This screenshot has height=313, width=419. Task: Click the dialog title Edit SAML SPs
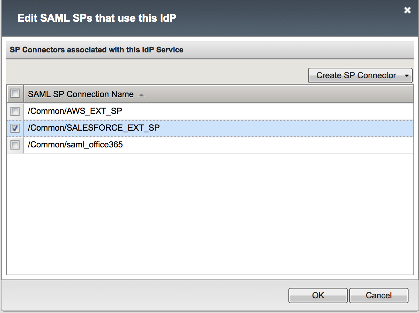click(x=97, y=18)
